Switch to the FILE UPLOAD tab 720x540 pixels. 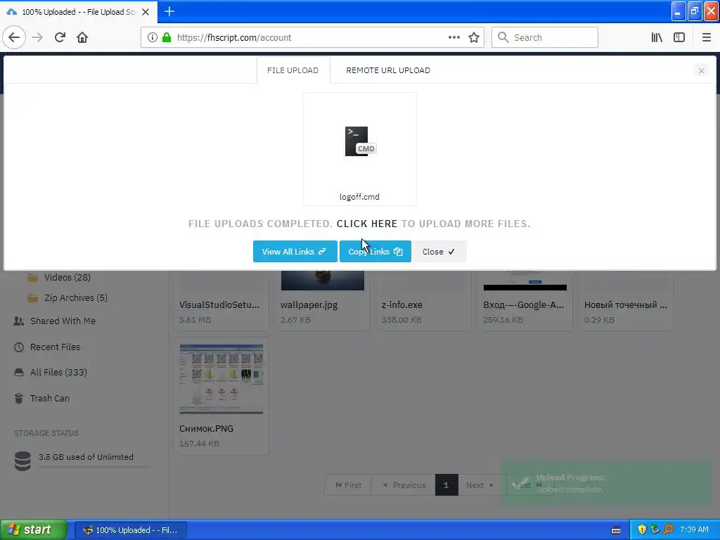(x=293, y=70)
